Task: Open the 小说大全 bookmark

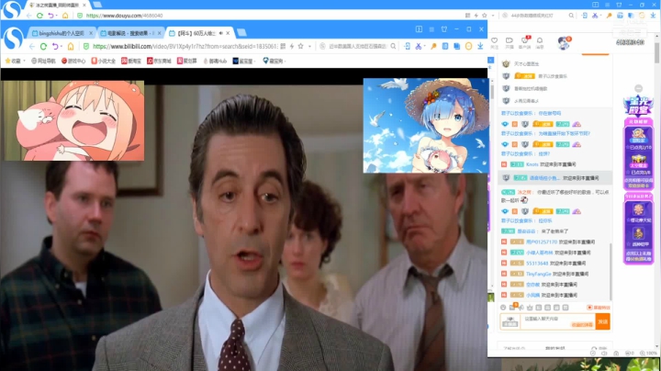Action: click(x=103, y=62)
